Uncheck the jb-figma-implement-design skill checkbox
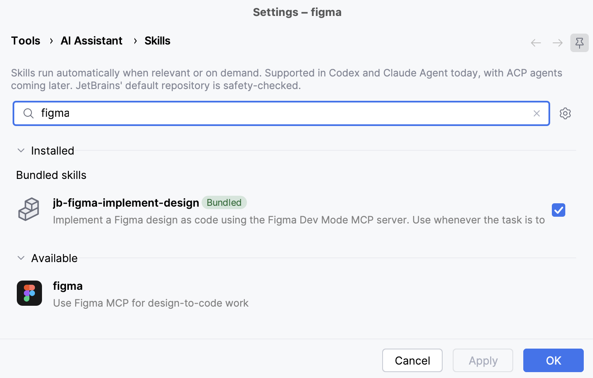The height and width of the screenshot is (378, 593). click(x=559, y=210)
